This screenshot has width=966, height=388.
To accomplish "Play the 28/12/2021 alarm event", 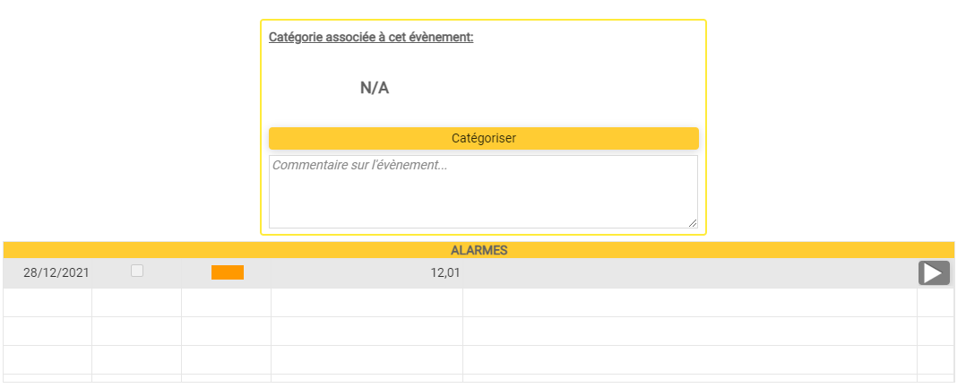I will point(933,273).
